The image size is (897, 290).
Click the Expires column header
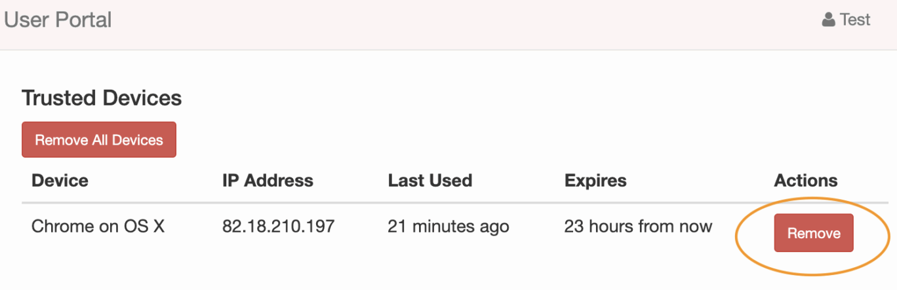click(595, 180)
